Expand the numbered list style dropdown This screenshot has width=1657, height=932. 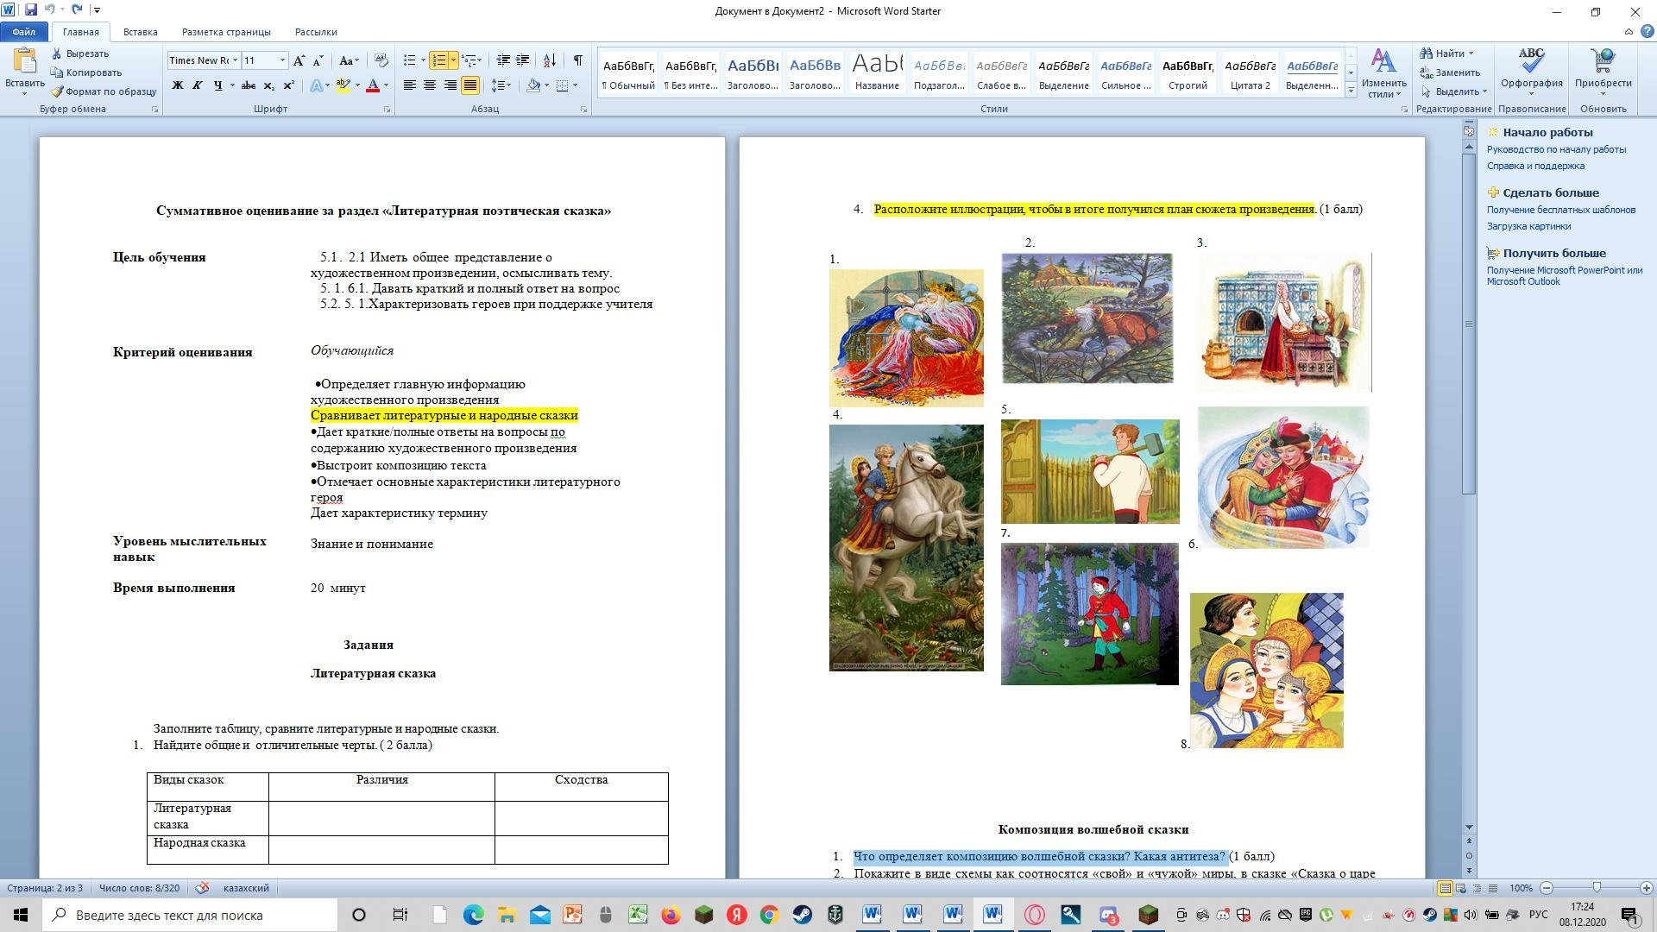tap(453, 60)
